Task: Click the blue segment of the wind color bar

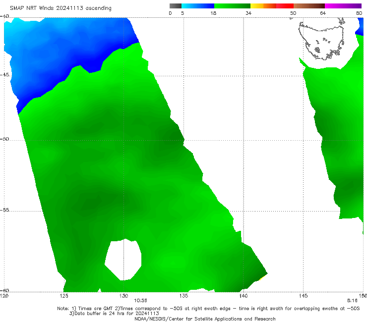Action: (x=198, y=6)
